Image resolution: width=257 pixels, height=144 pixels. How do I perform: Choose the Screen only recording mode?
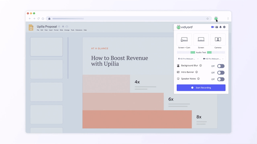pos(201,40)
